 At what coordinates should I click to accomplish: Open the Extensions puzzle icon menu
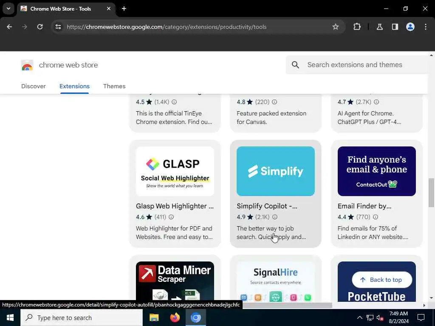click(357, 27)
